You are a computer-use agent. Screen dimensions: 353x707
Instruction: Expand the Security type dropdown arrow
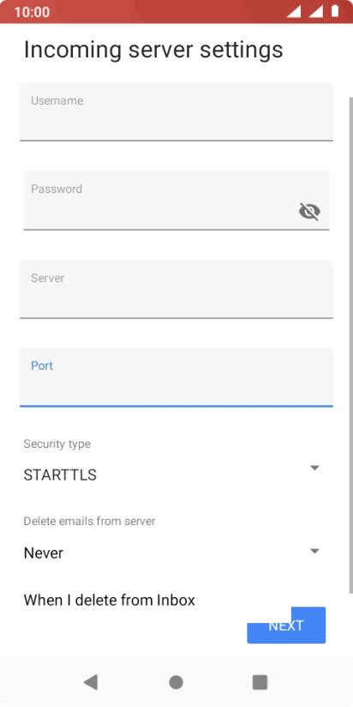(314, 468)
